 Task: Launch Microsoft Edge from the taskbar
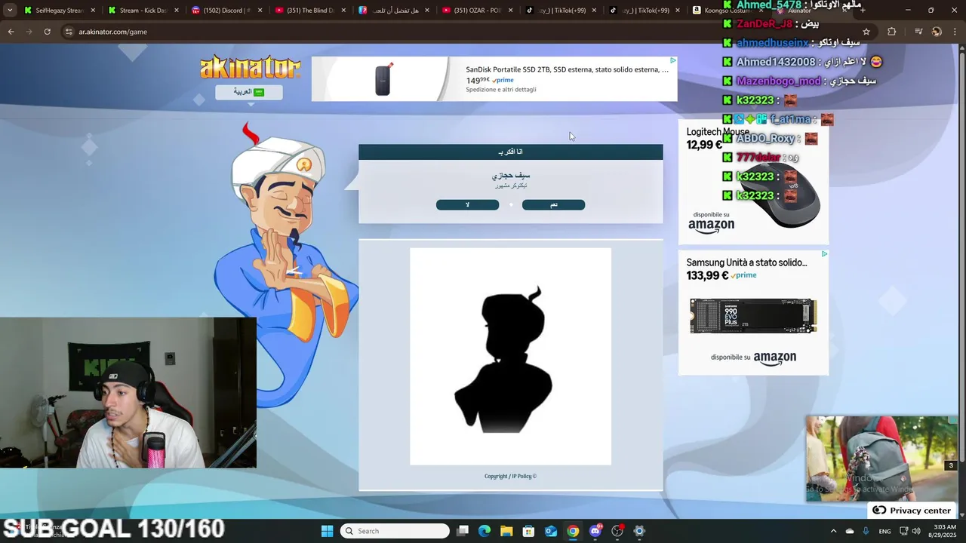pyautogui.click(x=485, y=531)
